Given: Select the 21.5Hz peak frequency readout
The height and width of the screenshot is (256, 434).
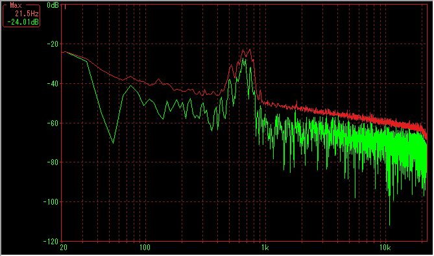Looking at the screenshot, I should click(x=27, y=14).
